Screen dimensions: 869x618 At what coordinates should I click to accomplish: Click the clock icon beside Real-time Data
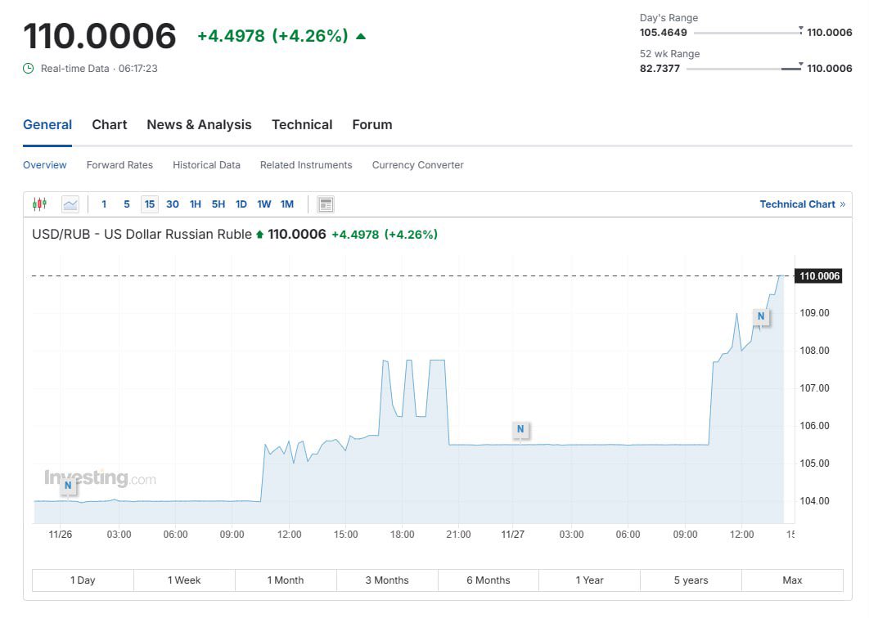click(29, 68)
